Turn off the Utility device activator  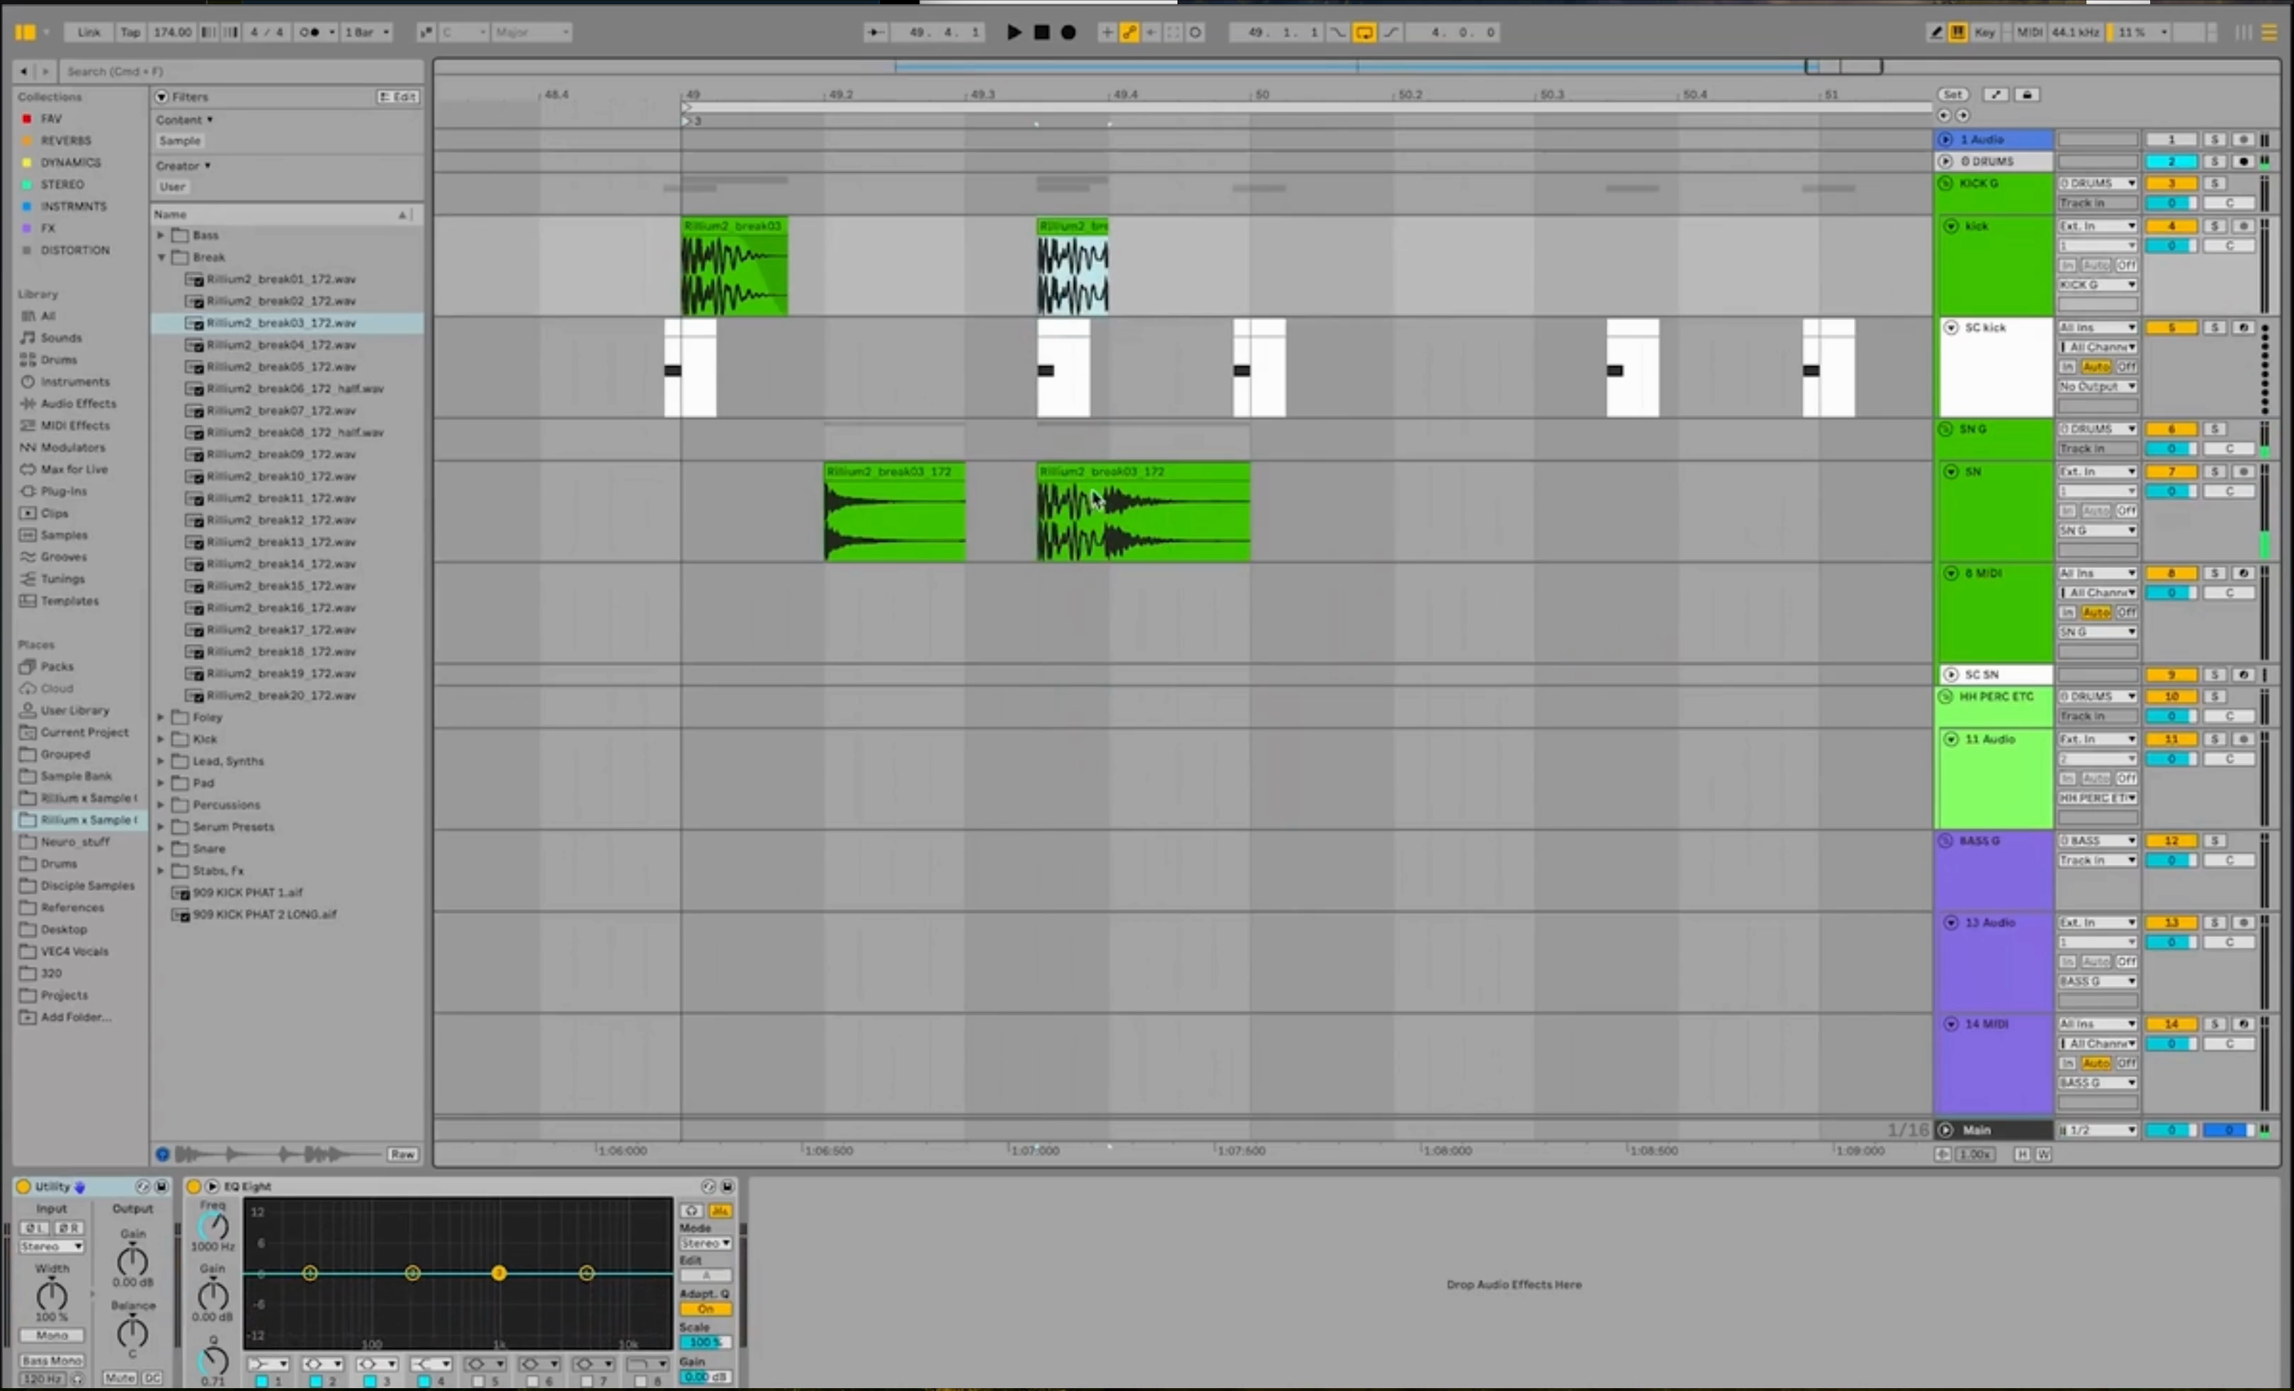click(x=23, y=1186)
